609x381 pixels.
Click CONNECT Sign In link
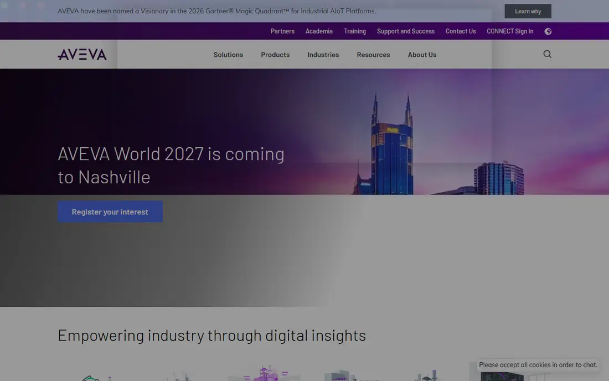[510, 31]
